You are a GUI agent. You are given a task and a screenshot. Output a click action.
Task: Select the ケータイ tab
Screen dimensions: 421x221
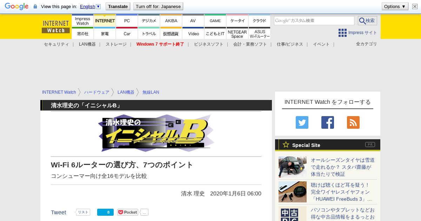(x=238, y=21)
